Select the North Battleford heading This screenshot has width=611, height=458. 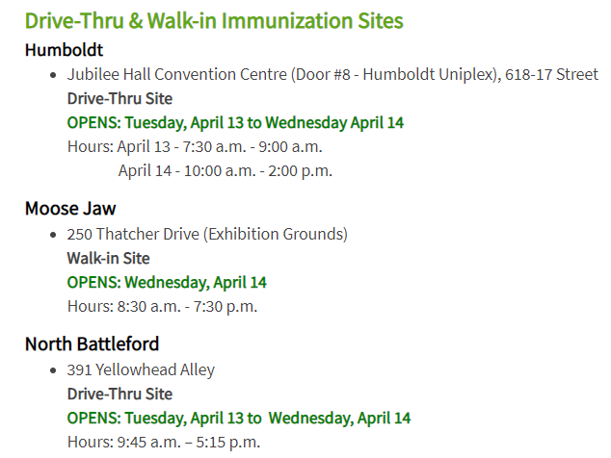[92, 344]
